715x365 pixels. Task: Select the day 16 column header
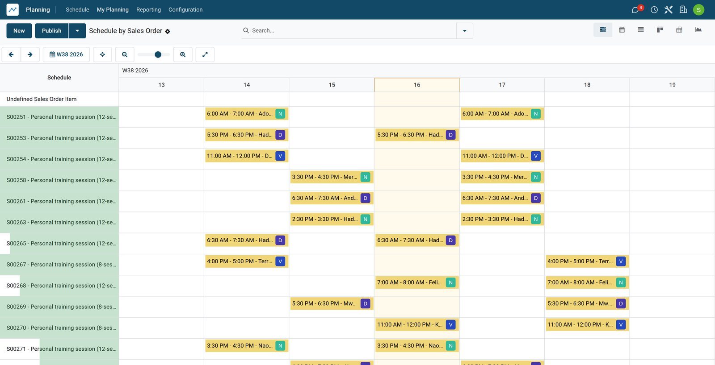tap(417, 85)
